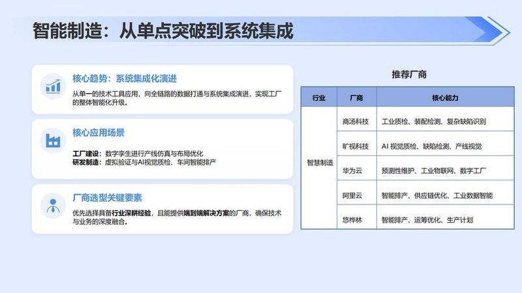Image resolution: width=522 pixels, height=293 pixels.
Task: Click table header 厂商
Action: pos(356,98)
